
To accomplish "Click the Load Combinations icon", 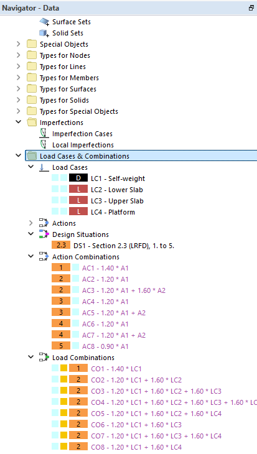I will (x=44, y=358).
